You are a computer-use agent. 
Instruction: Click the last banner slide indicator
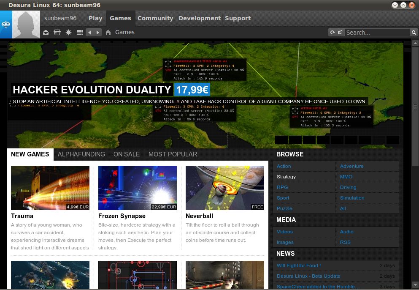pyautogui.click(x=392, y=140)
